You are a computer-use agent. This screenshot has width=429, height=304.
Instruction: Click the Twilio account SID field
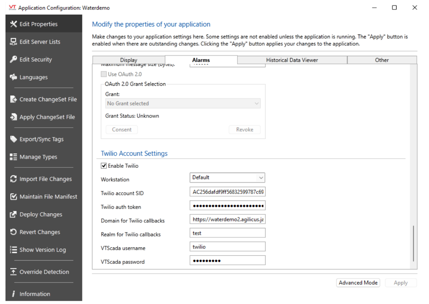click(228, 192)
